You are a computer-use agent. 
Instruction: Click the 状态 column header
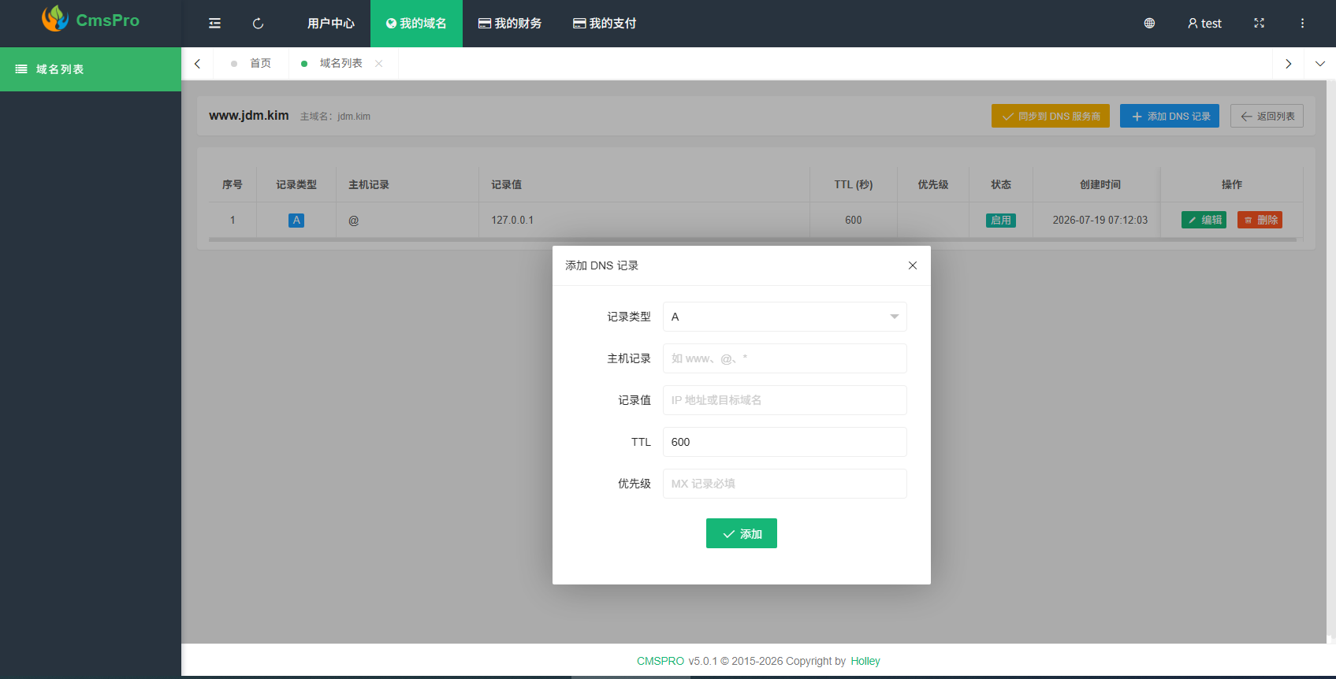pyautogui.click(x=1001, y=184)
